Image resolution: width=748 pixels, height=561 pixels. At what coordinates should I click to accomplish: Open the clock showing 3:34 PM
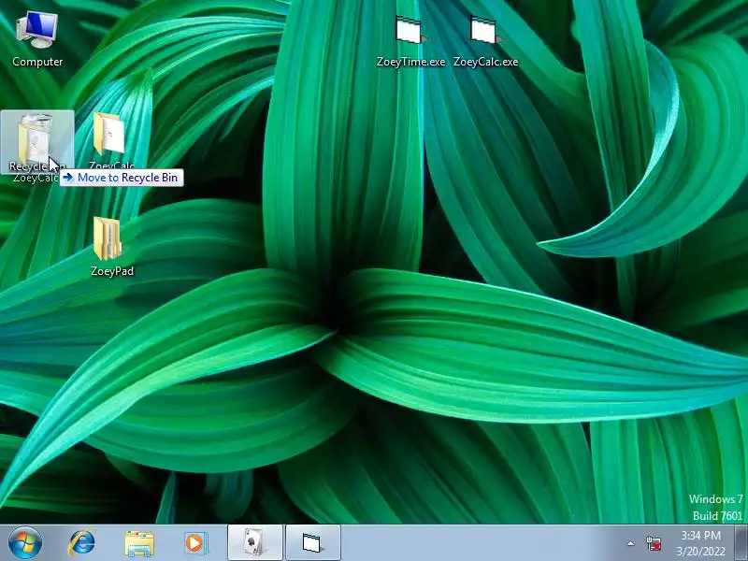tap(700, 543)
